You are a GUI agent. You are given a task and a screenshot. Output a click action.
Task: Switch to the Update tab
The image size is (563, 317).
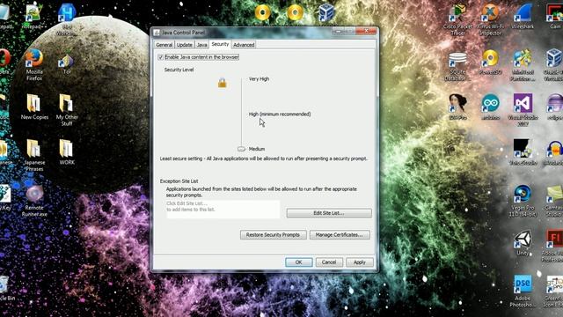184,45
